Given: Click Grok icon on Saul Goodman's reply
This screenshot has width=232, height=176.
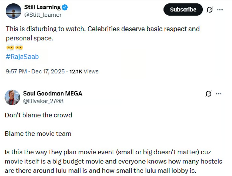Looking at the screenshot, I should point(209,94).
